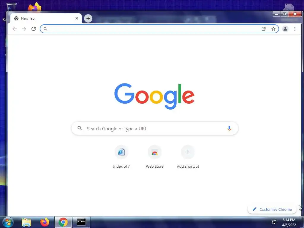Open the Windows Start menu
This screenshot has height=228, width=304.
point(8,222)
